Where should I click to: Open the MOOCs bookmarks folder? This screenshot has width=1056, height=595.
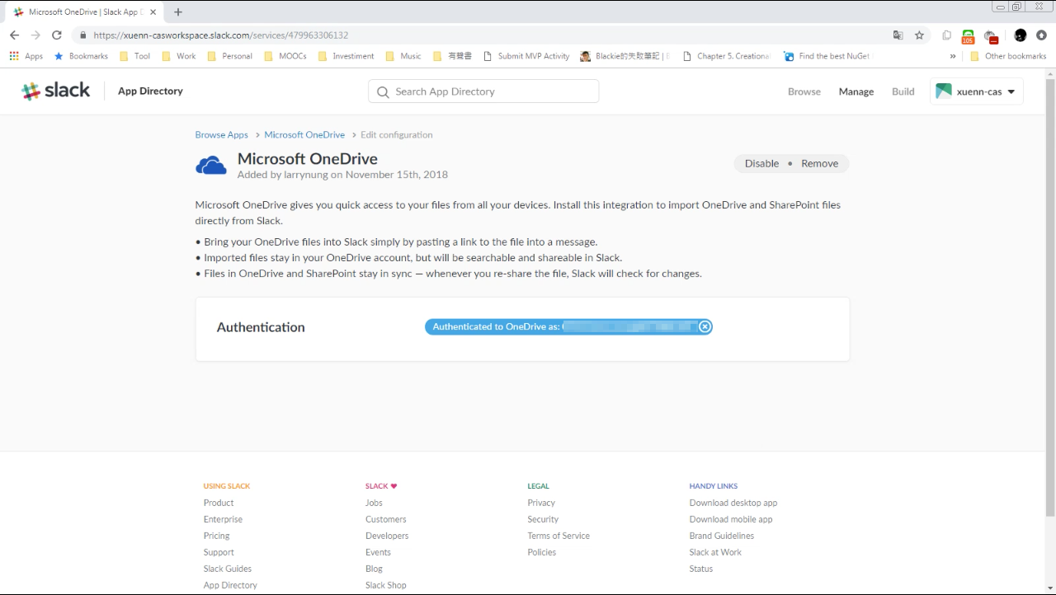(285, 56)
